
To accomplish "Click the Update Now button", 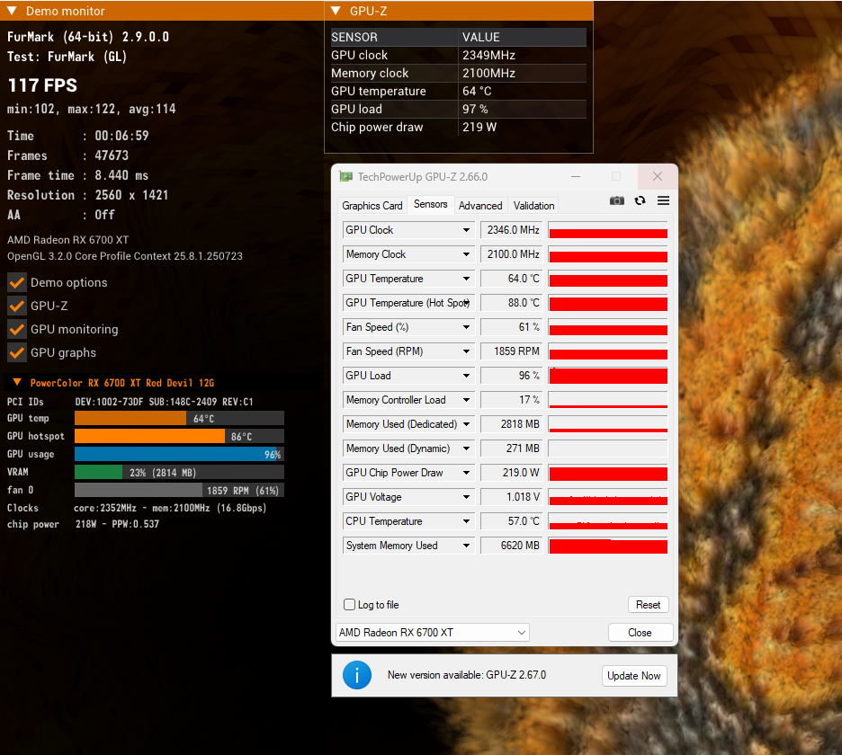I will [633, 676].
